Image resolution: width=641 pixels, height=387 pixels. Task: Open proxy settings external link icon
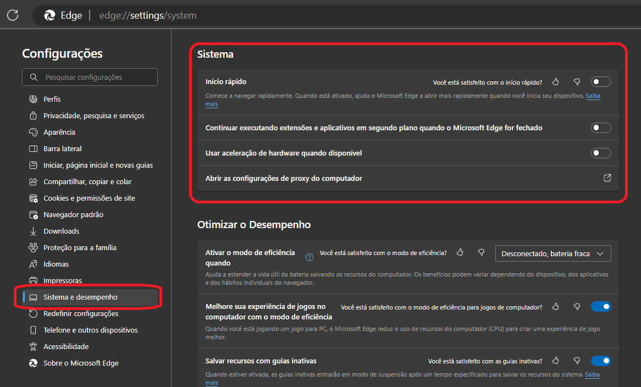click(x=607, y=178)
